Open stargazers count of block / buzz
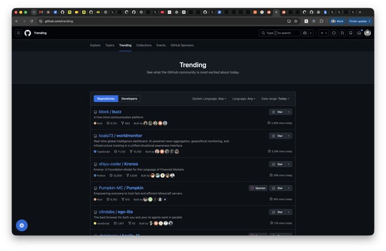This screenshot has width=386, height=251. pos(111,123)
